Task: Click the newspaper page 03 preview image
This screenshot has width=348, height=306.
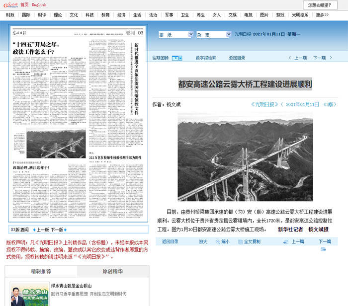Action: pos(78,123)
